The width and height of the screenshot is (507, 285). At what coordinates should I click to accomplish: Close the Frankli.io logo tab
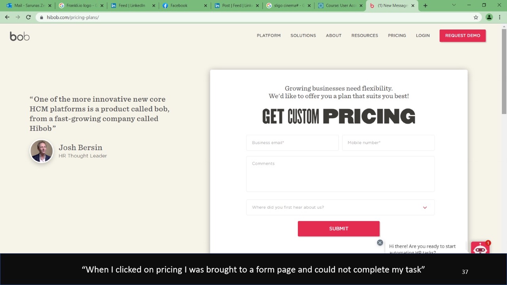pyautogui.click(x=101, y=6)
